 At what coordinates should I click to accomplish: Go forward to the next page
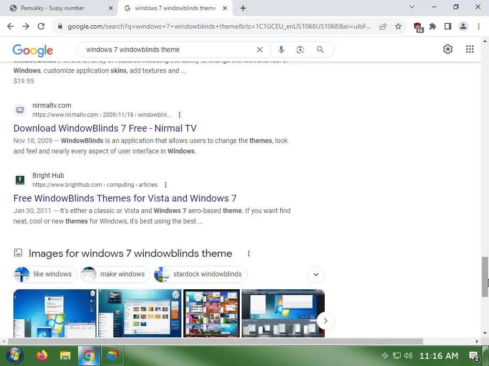pyautogui.click(x=26, y=27)
